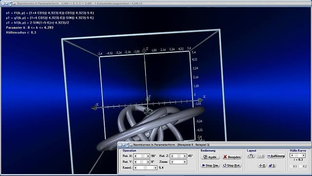This screenshot has width=312, height=176.
Task: Click Stop Rot. button
Action: pos(232,165)
